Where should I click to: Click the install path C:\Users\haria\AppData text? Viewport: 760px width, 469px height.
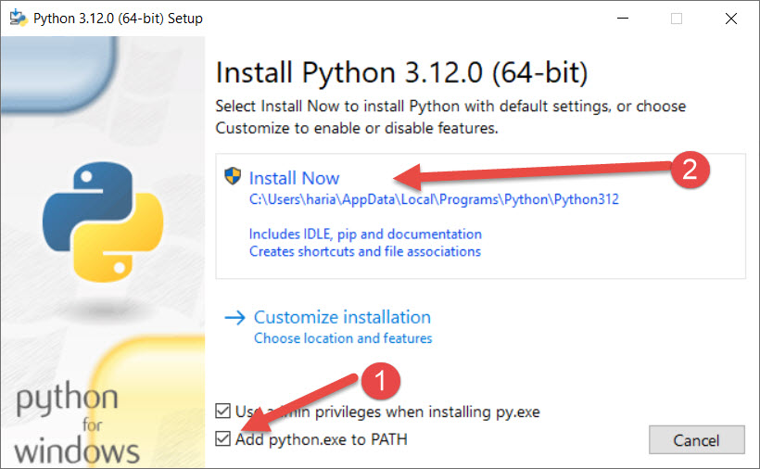(434, 199)
